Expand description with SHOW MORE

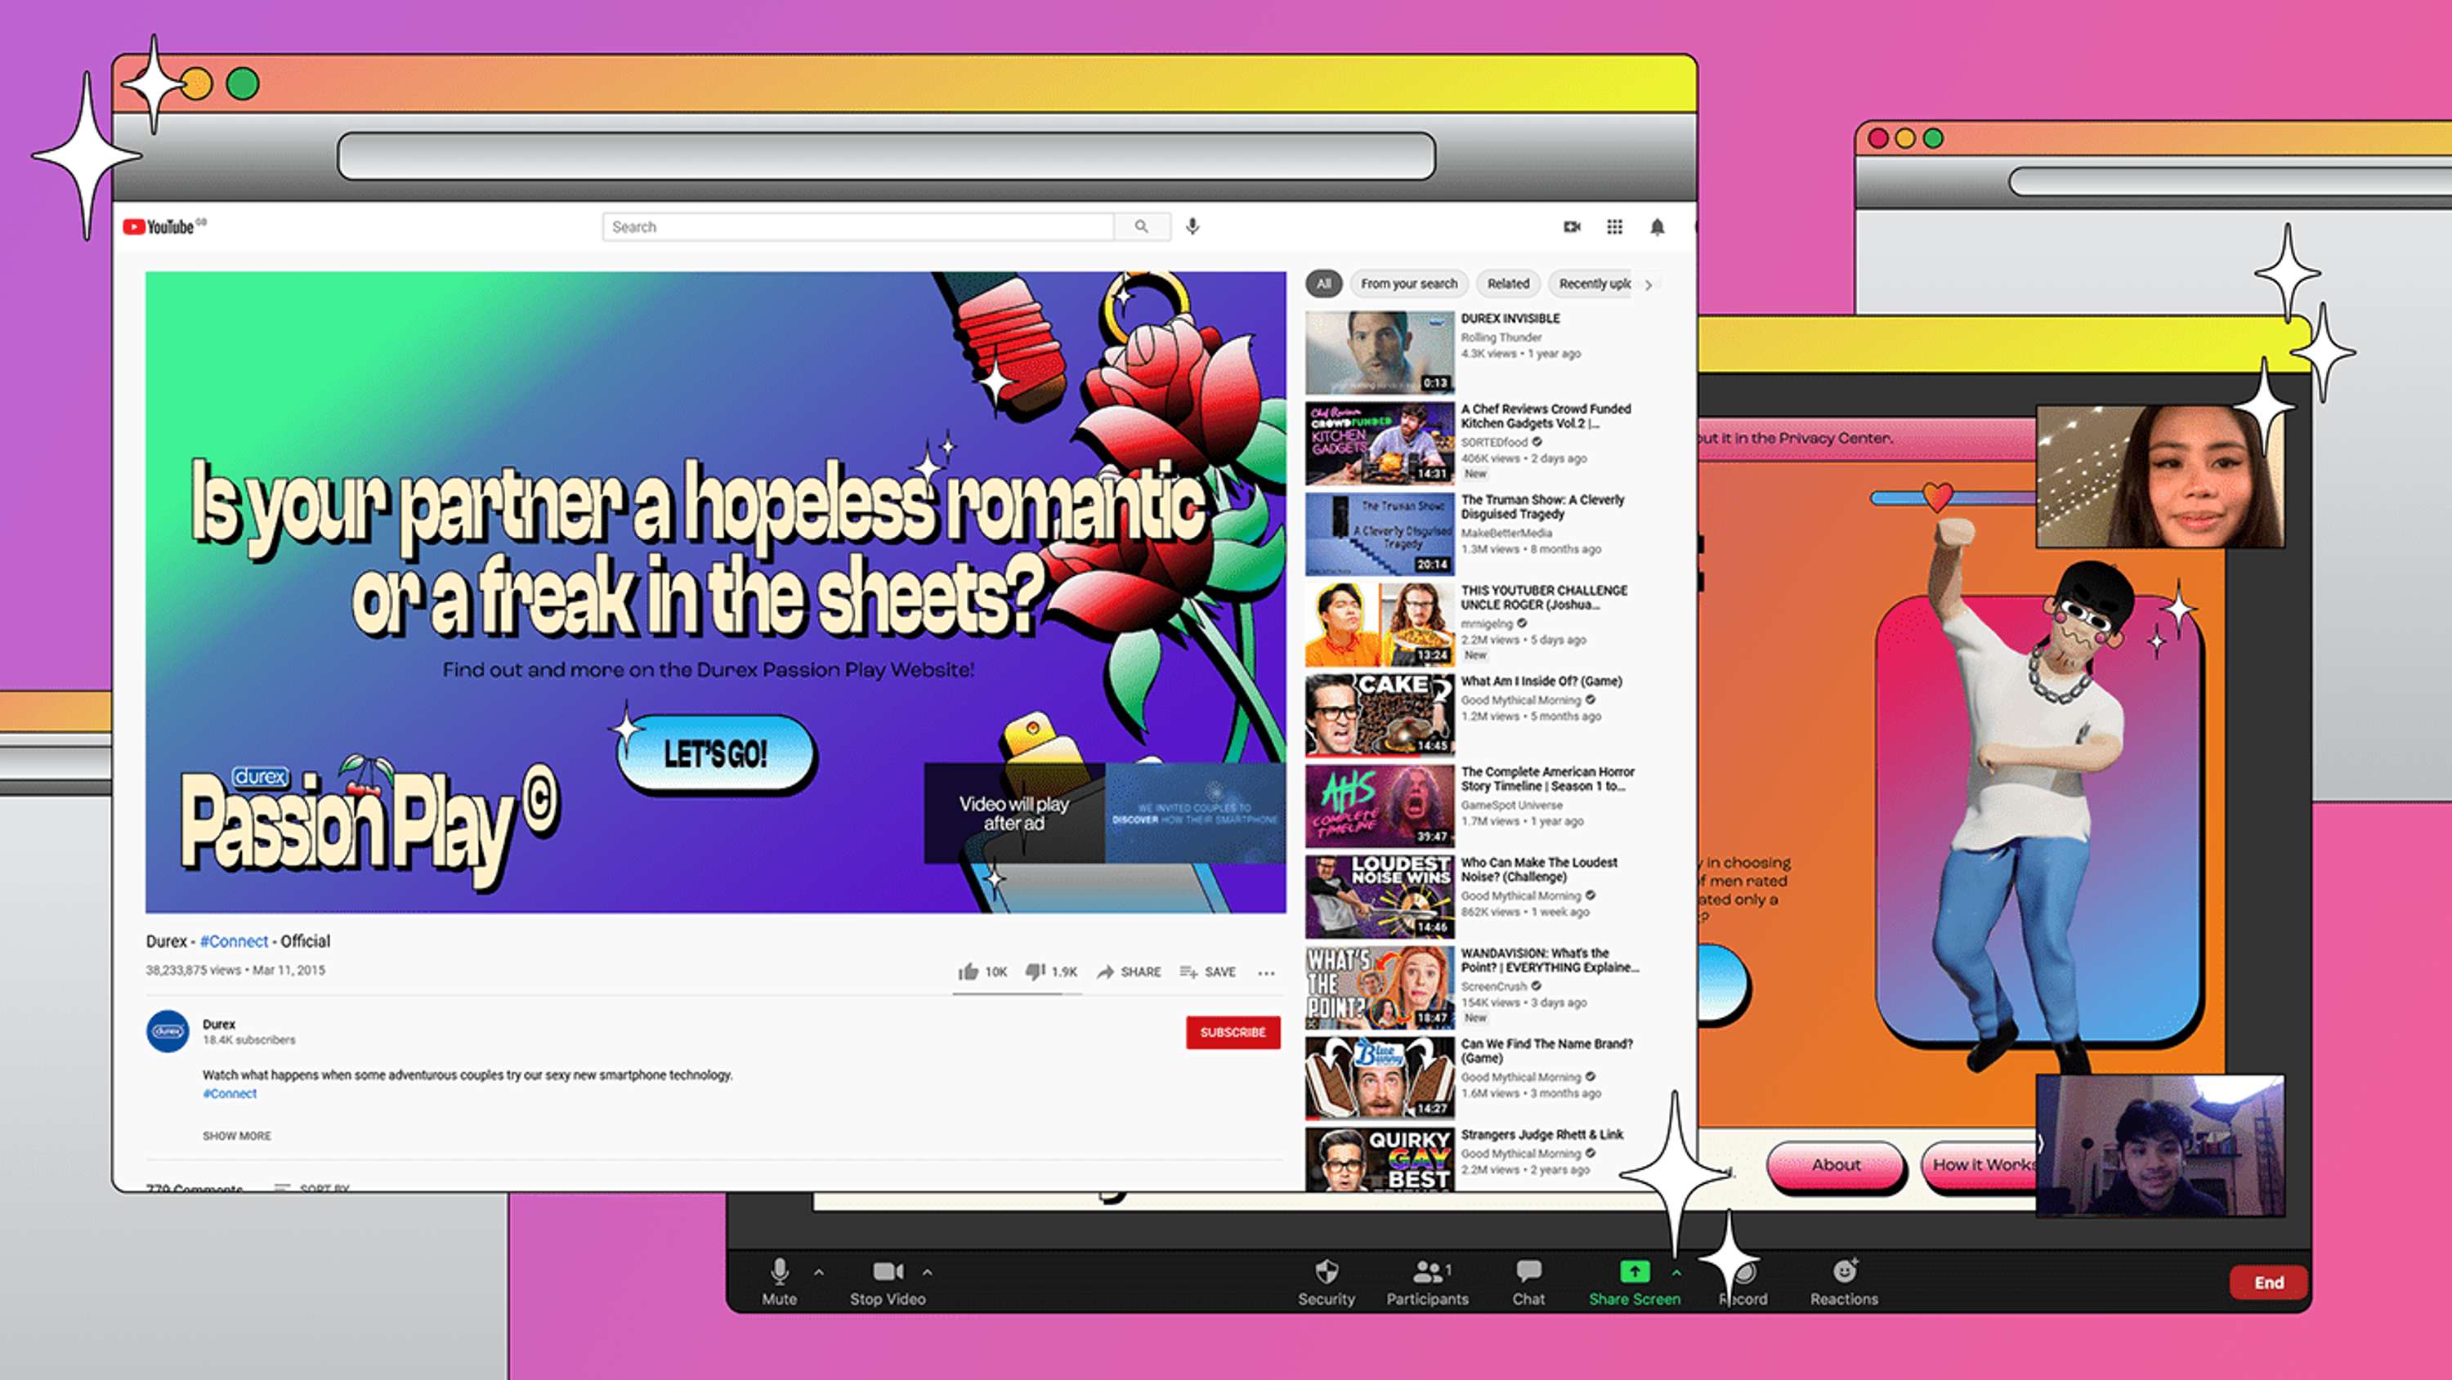(236, 1136)
